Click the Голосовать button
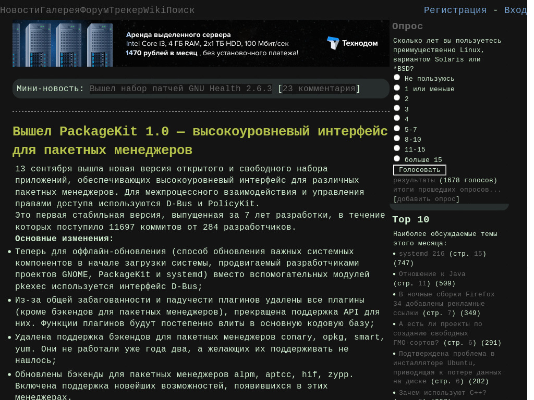This screenshot has height=400, width=534. [420, 170]
